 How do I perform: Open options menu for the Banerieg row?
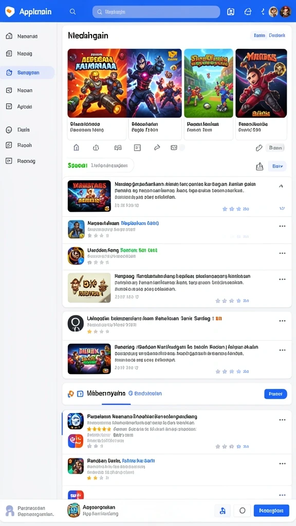tap(282, 350)
